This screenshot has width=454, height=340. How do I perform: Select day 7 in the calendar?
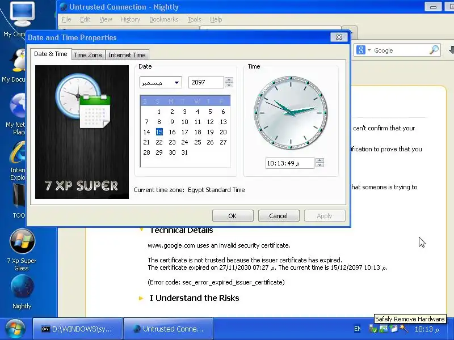pos(146,122)
